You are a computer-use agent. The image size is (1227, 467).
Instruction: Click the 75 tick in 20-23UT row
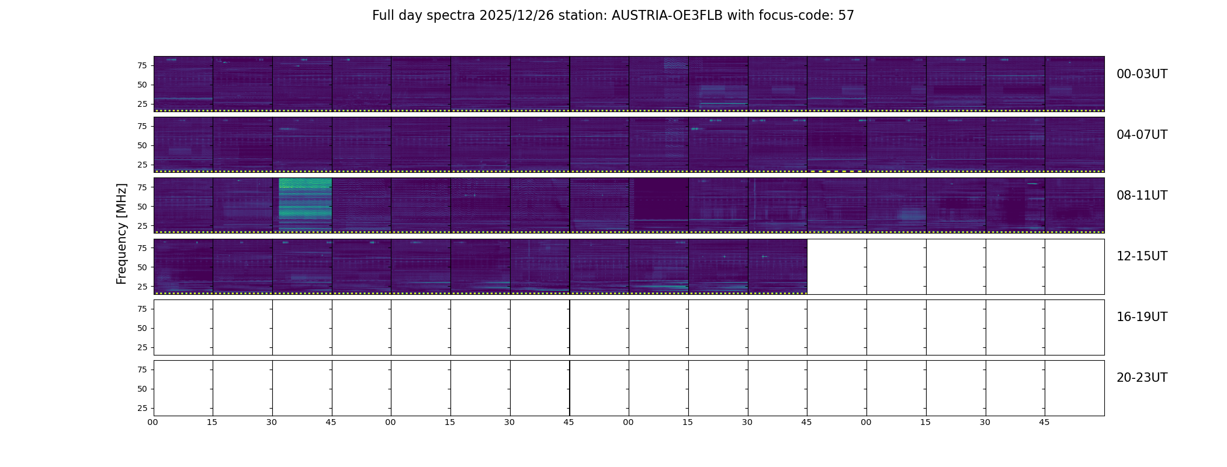coord(142,370)
